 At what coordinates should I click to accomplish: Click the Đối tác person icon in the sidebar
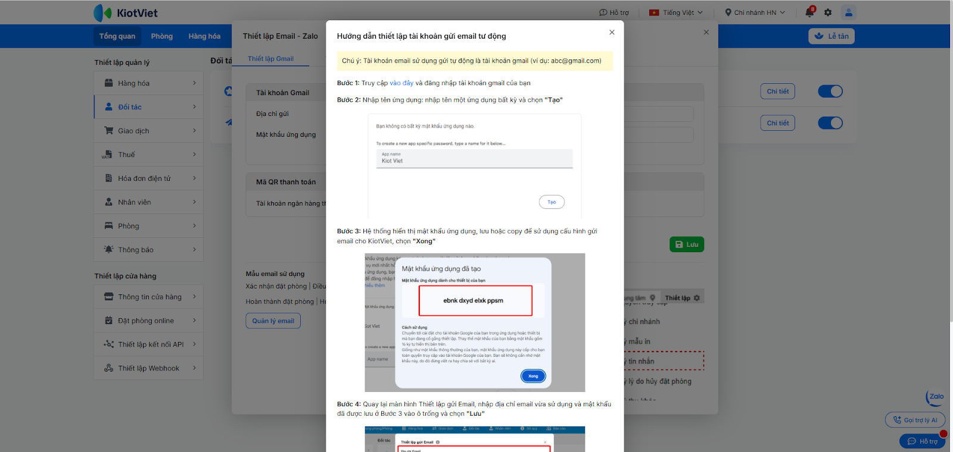109,107
